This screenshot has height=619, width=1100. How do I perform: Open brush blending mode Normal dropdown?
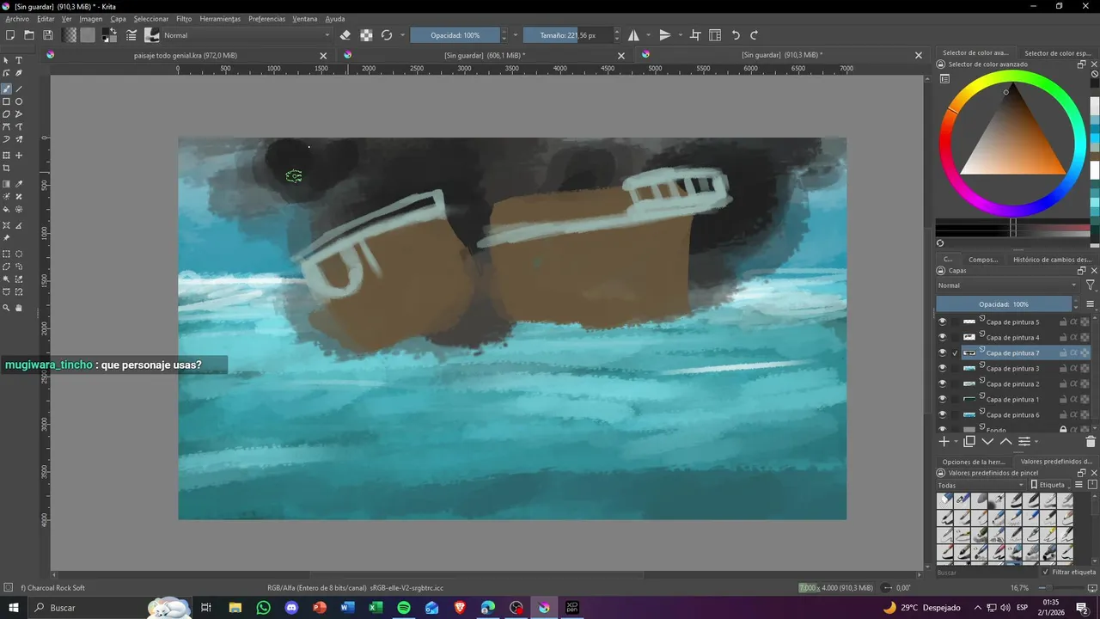coord(247,35)
